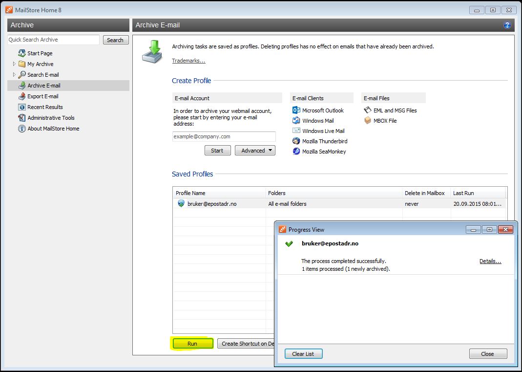Click the Search button
Viewport: 522px width, 372px height.
click(116, 40)
